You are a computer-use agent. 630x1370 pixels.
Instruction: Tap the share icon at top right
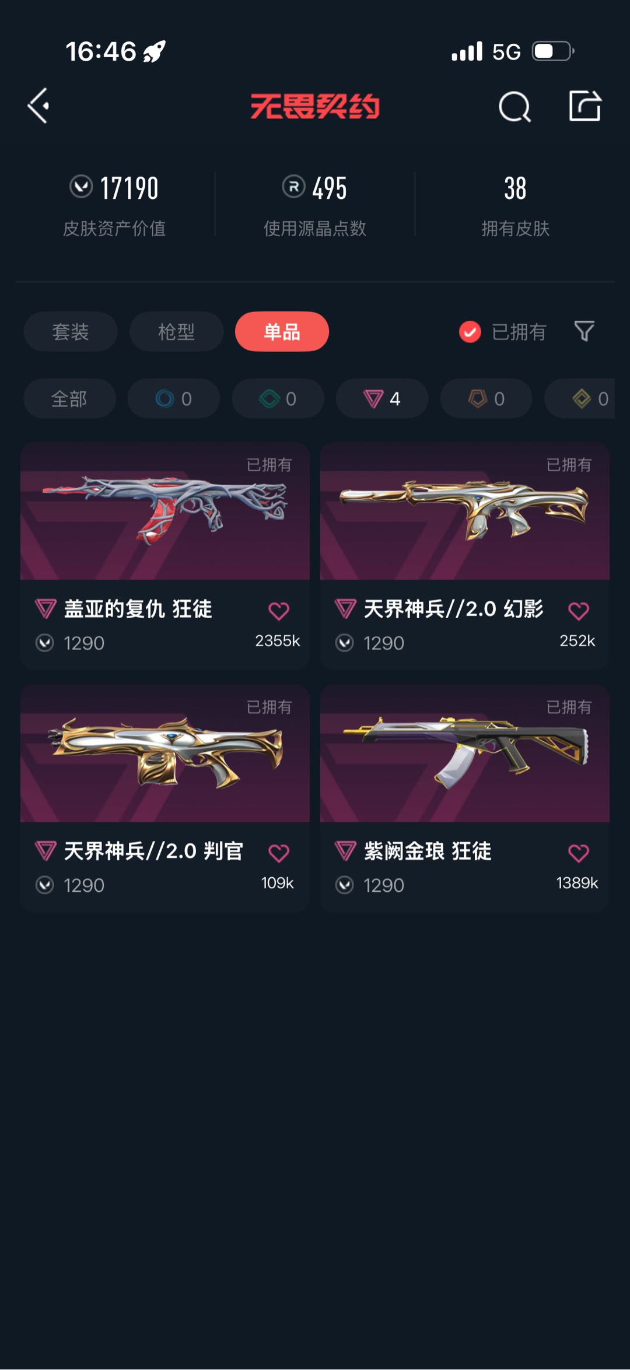coord(585,106)
